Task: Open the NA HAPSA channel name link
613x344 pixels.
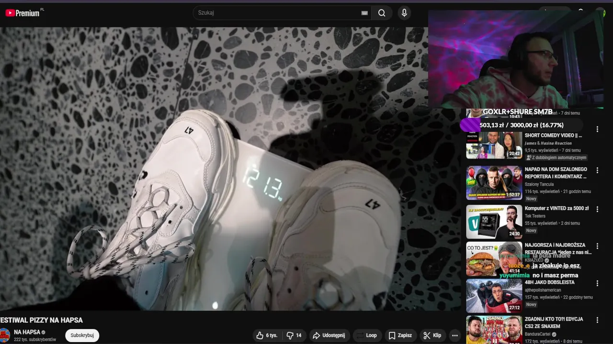Action: point(27,332)
